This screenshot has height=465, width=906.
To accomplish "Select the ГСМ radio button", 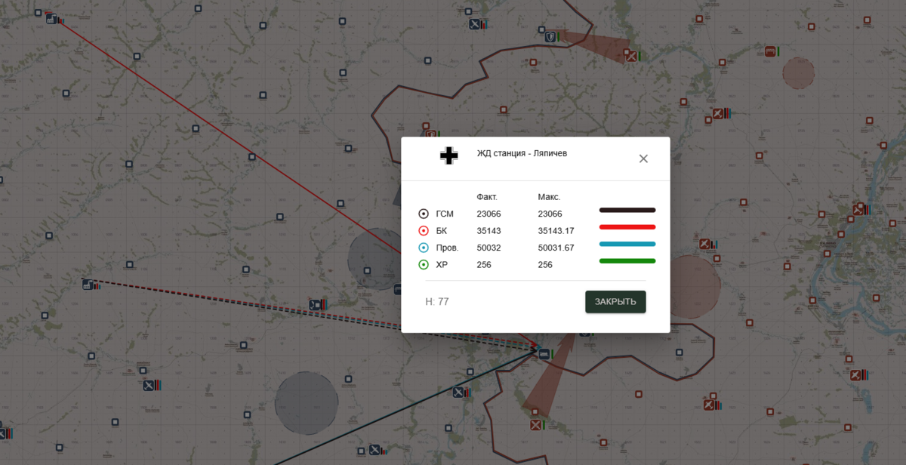I will (424, 214).
